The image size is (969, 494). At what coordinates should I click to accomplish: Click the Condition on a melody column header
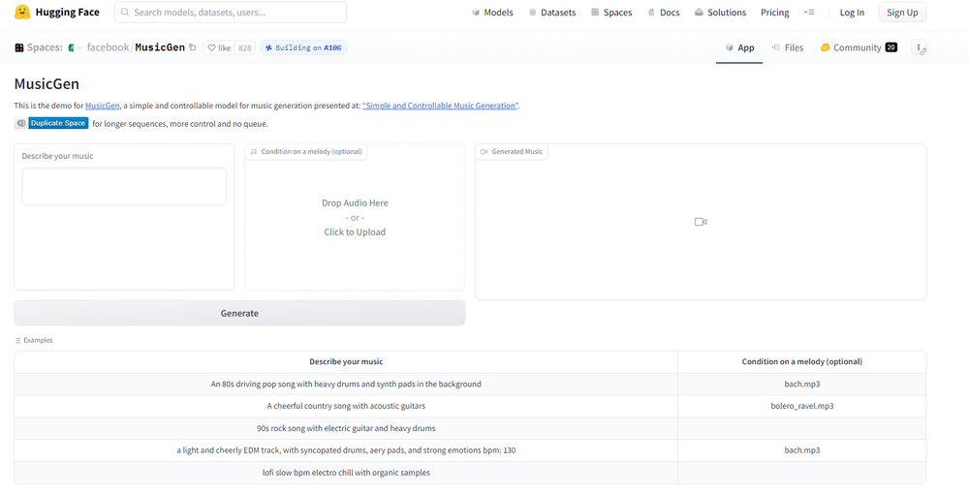click(x=802, y=362)
